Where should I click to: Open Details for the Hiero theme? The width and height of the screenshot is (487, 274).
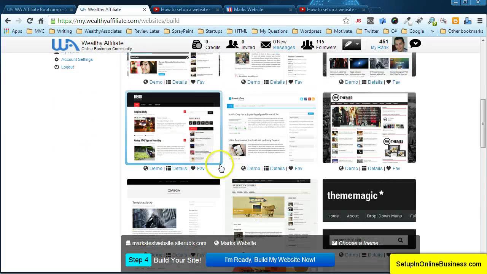click(x=179, y=168)
